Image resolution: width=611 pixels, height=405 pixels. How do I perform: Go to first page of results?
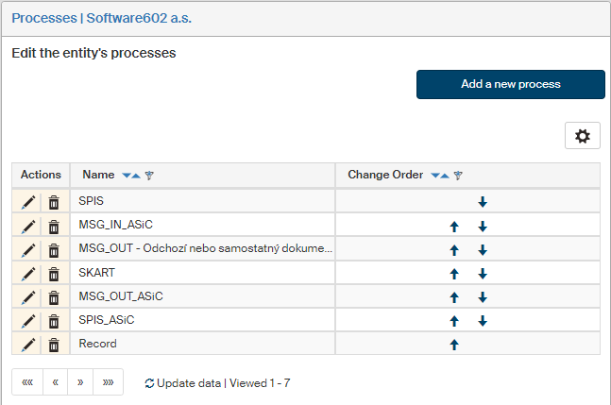[x=27, y=382]
